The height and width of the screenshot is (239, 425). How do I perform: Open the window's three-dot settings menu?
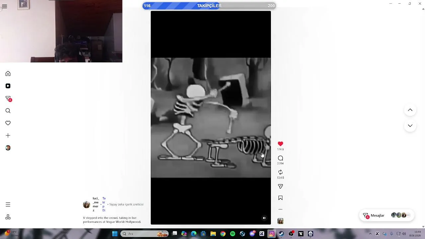pyautogui.click(x=390, y=4)
